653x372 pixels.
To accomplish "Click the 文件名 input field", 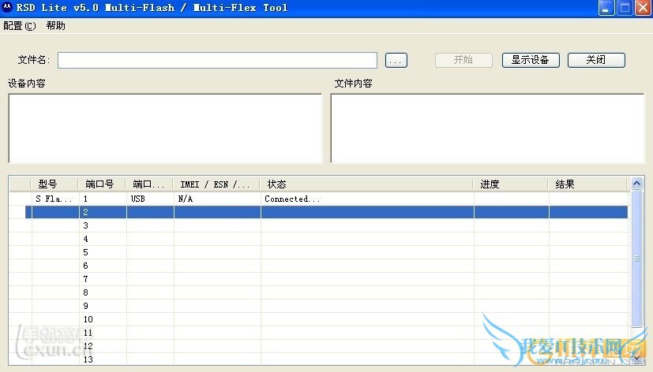I will [x=217, y=60].
